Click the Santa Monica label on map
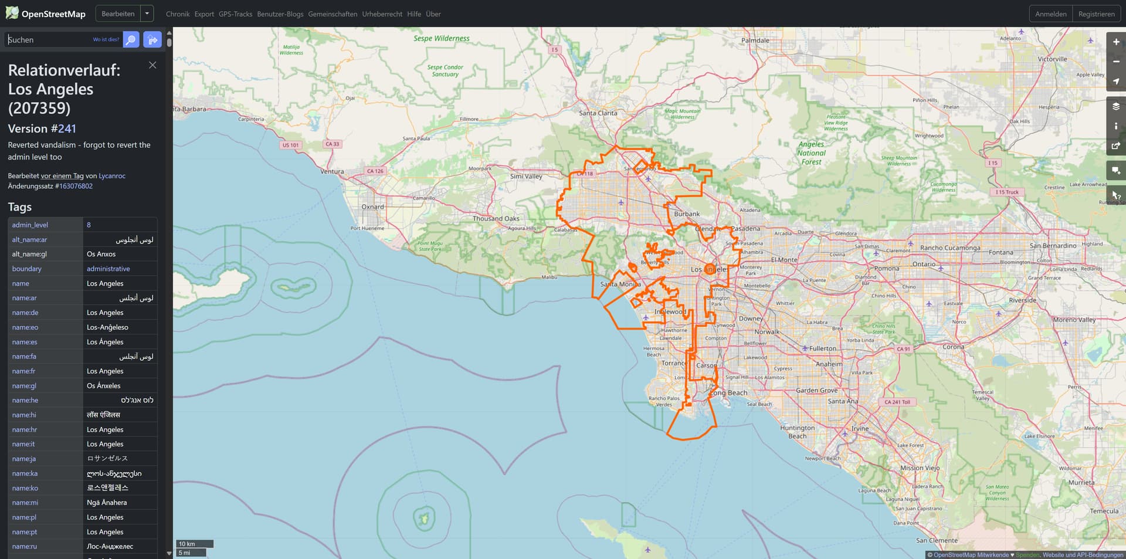 (620, 284)
